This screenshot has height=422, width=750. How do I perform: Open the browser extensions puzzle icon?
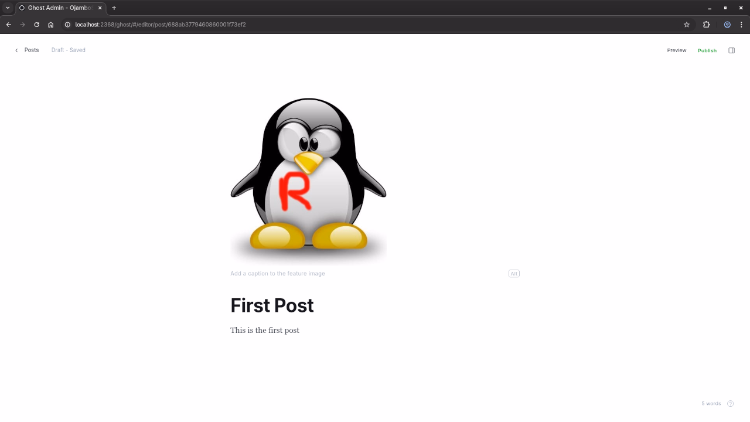click(x=706, y=25)
